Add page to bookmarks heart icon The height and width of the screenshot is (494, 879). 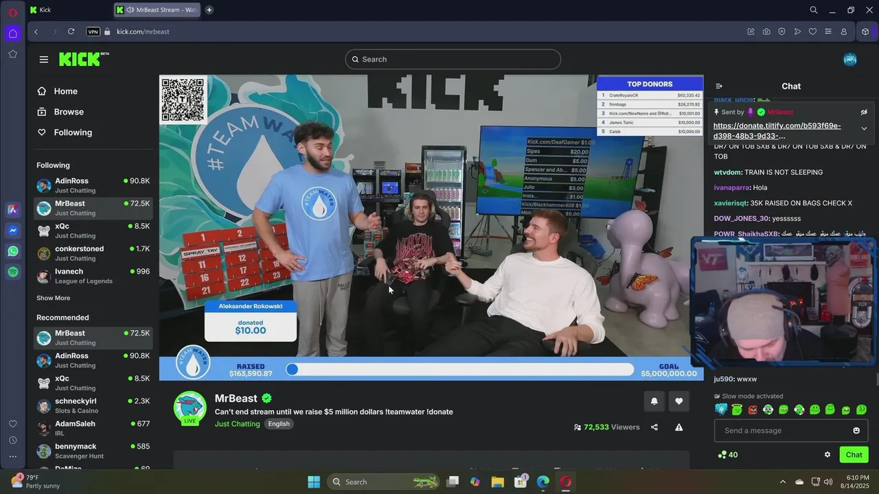pyautogui.click(x=812, y=32)
